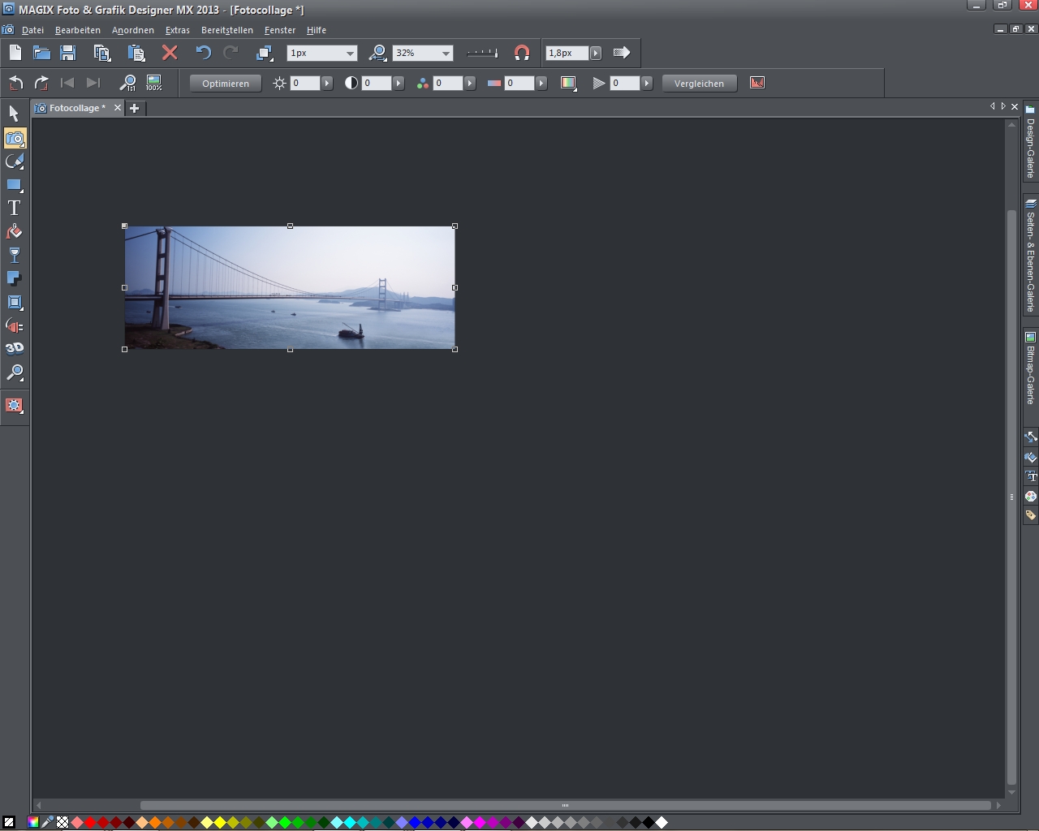Open the Bearbeiten menu

click(78, 30)
